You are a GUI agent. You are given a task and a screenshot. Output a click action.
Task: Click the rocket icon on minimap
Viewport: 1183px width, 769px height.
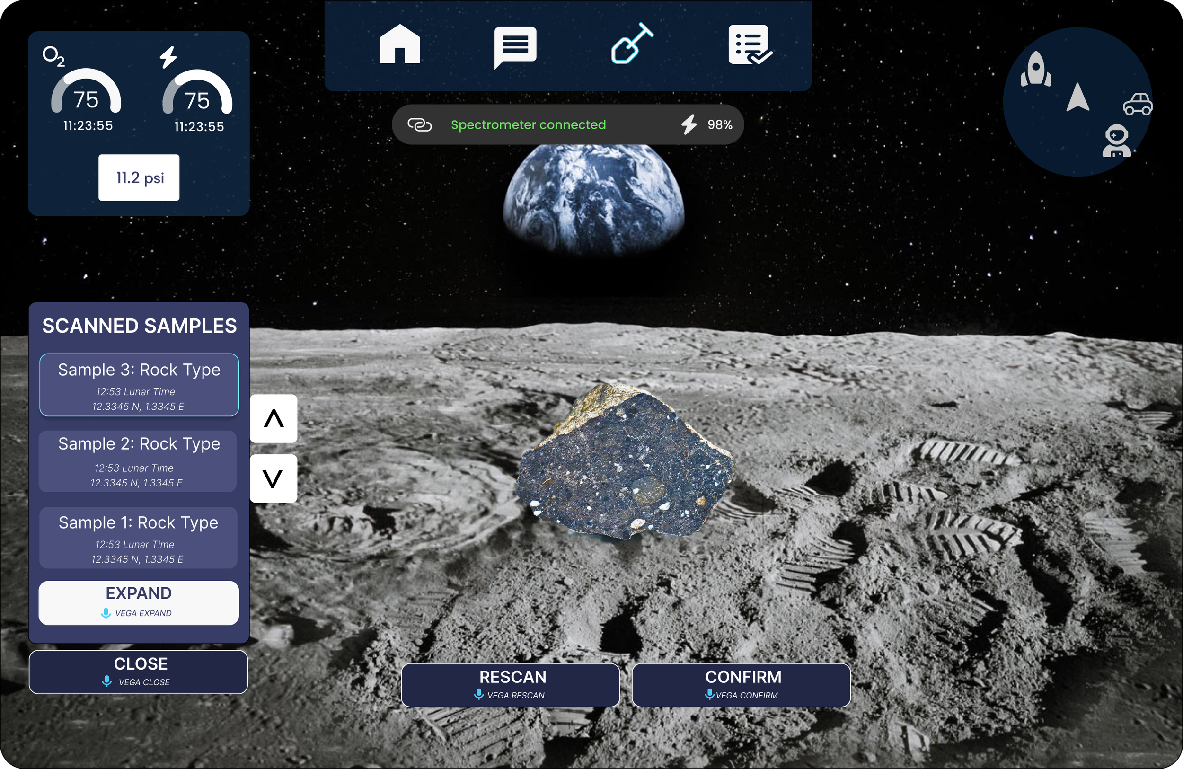1036,70
